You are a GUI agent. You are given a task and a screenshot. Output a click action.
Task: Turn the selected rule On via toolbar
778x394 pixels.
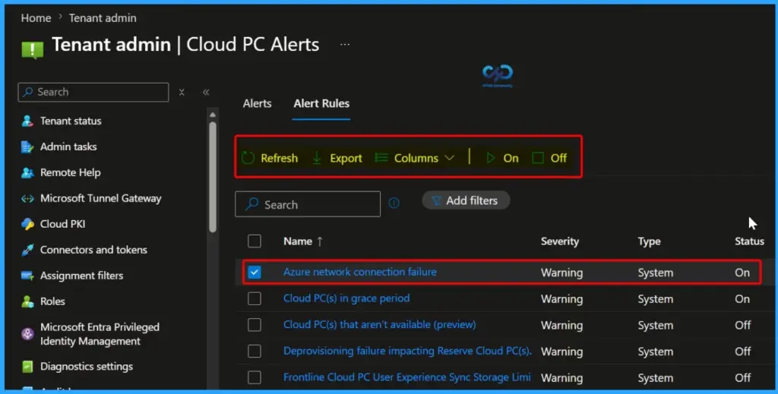(501, 158)
